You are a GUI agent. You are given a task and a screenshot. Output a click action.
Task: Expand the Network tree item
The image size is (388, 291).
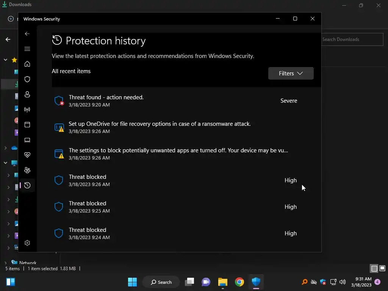click(6, 262)
